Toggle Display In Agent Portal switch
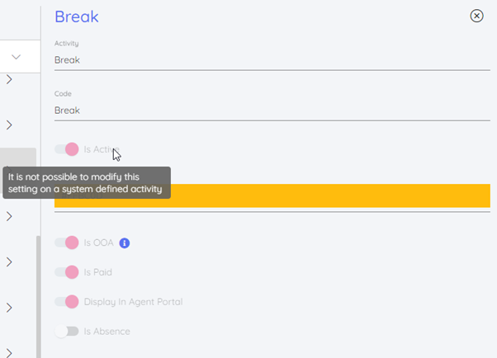Viewport: 497px width, 358px height. (66, 302)
